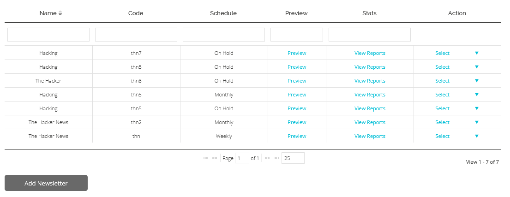Preview the thn7 Hacking newsletter

(x=297, y=53)
